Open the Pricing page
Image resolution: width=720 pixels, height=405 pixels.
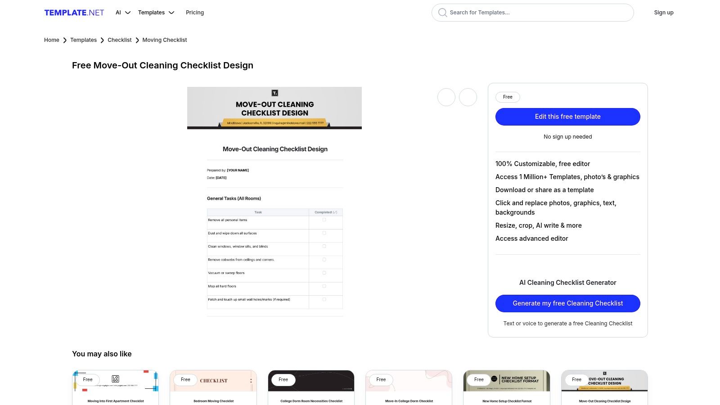195,13
